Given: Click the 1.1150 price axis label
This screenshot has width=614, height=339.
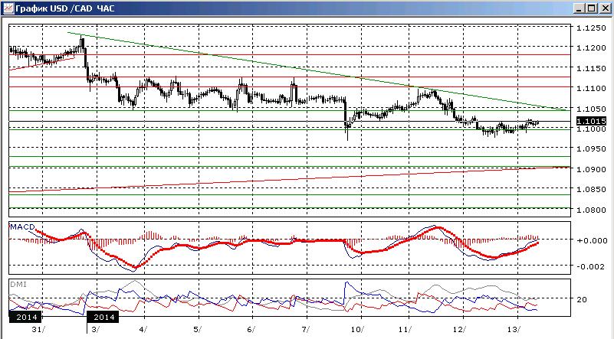Looking at the screenshot, I should click(x=592, y=68).
